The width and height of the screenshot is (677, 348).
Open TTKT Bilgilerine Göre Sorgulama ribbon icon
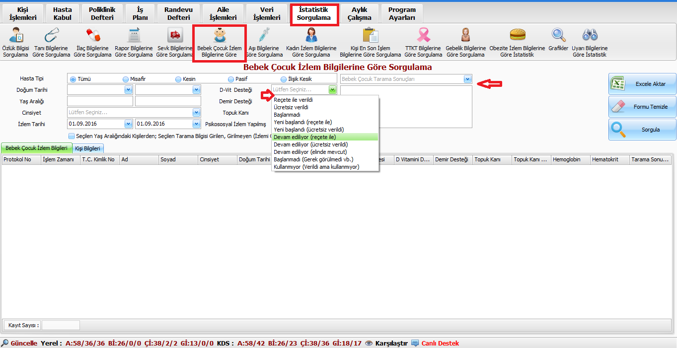[x=423, y=36]
